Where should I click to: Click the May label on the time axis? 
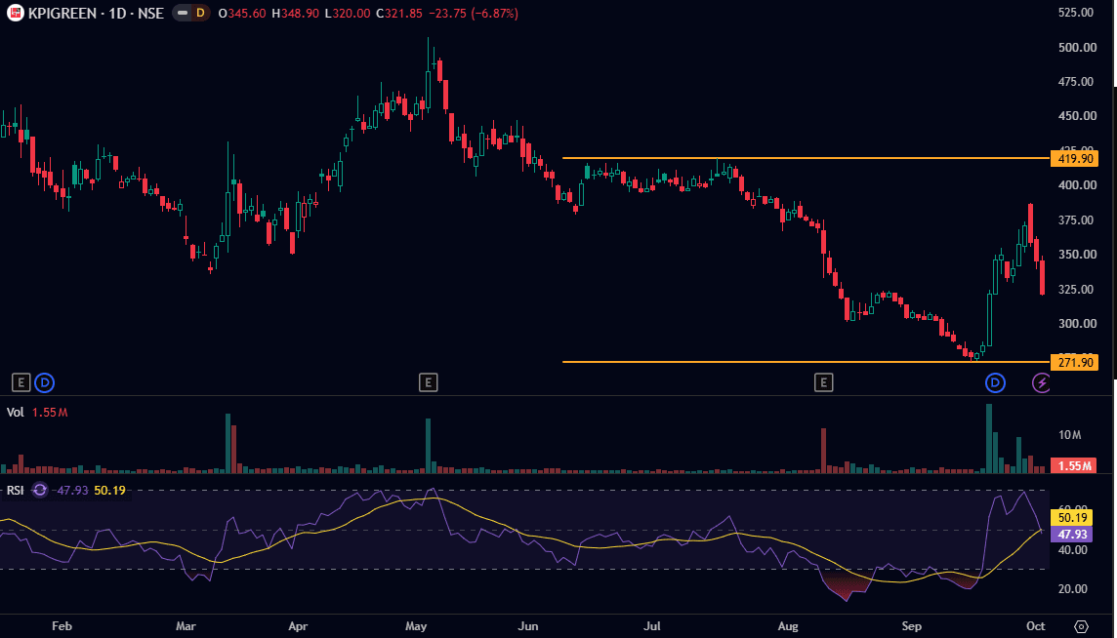[x=416, y=626]
